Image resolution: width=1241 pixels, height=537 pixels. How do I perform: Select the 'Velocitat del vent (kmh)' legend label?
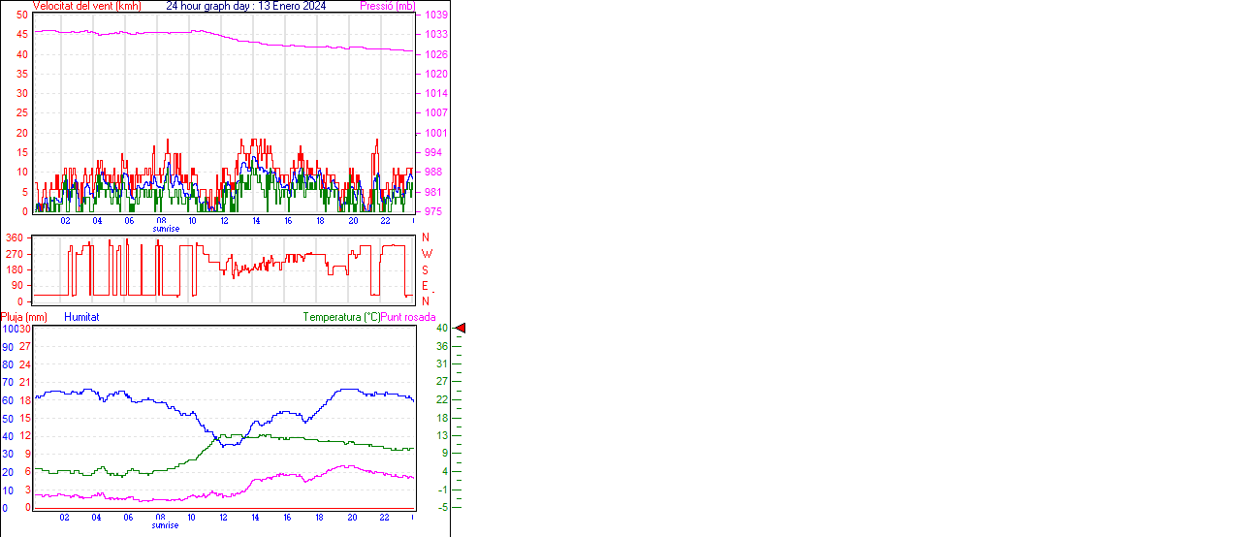pos(86,6)
